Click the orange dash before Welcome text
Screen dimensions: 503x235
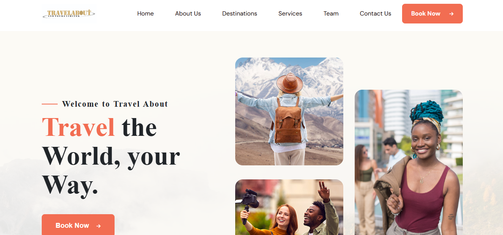[50, 104]
